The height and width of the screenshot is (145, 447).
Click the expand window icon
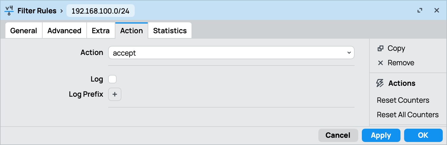tap(420, 11)
